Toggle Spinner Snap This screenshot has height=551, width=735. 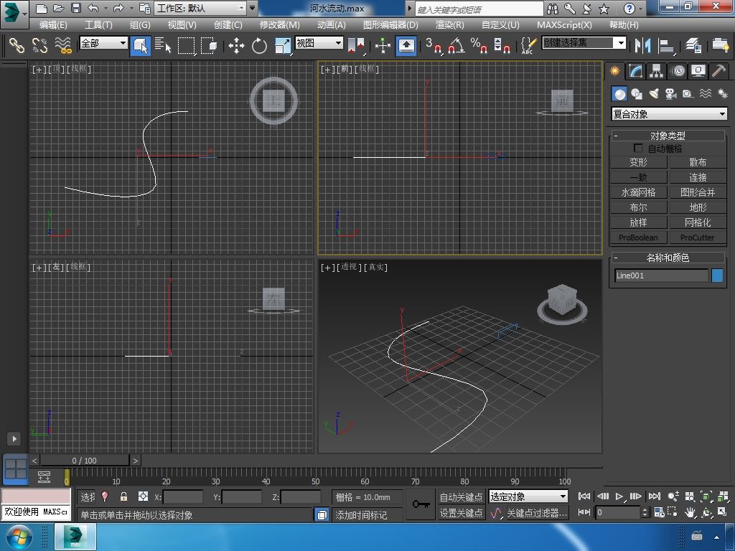pyautogui.click(x=502, y=45)
